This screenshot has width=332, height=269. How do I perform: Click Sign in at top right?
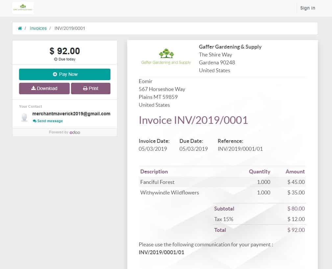tap(307, 8)
